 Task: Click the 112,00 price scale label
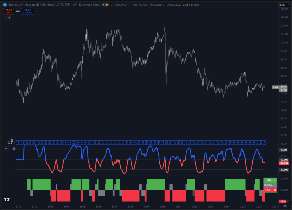(284, 17)
